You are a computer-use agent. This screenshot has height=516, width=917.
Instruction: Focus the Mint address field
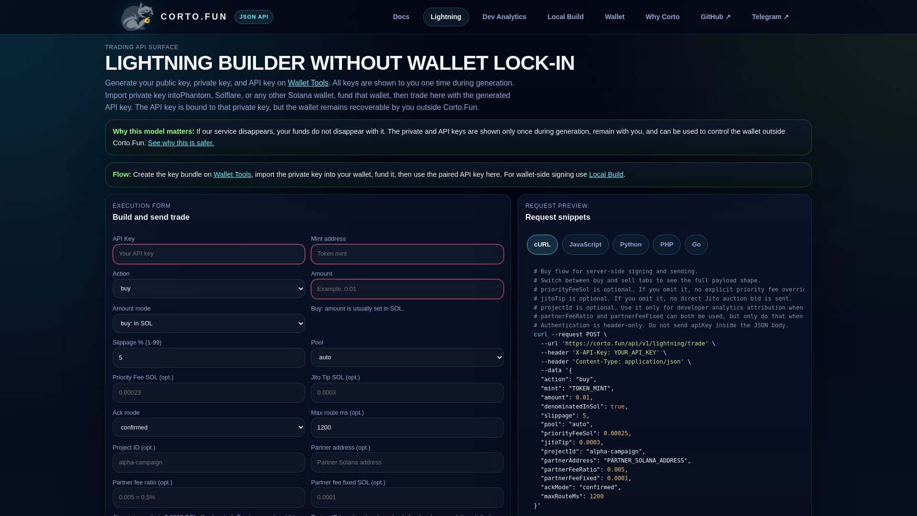[407, 254]
